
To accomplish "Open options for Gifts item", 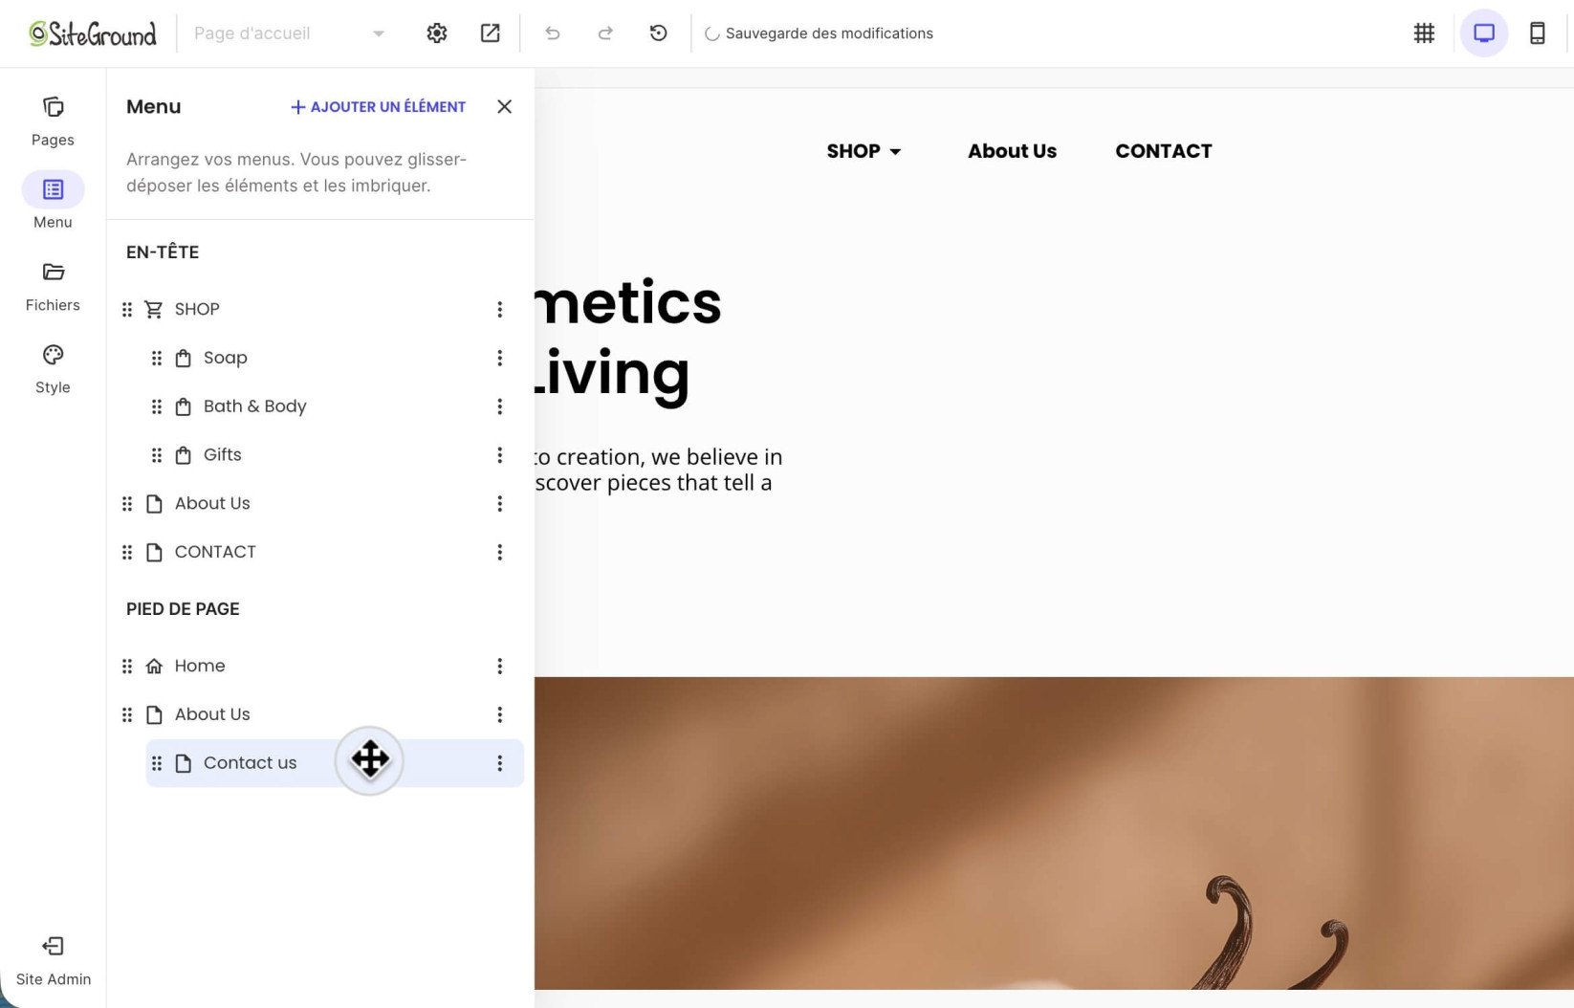I will click(499, 455).
